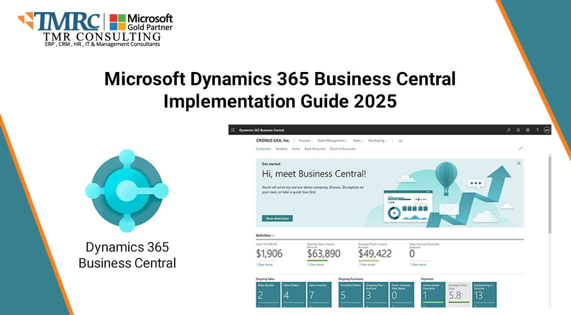Screen dimensions: 571x315
Task: Open the Bank Accounts link
Action: tap(315, 148)
